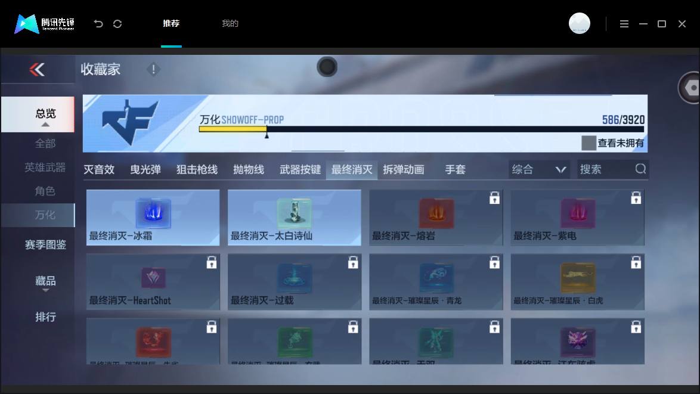Click the floating round gray button
The height and width of the screenshot is (394, 700).
tap(327, 67)
